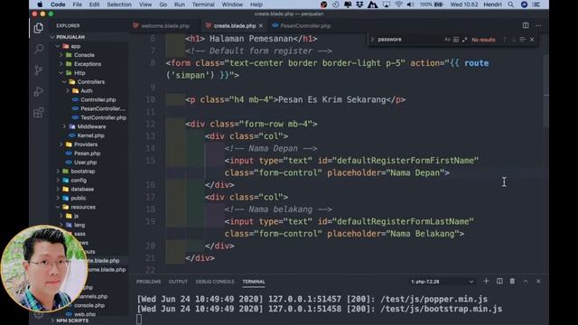Open the Search view in activity bar
The height and width of the screenshot is (325, 578).
[x=38, y=49]
